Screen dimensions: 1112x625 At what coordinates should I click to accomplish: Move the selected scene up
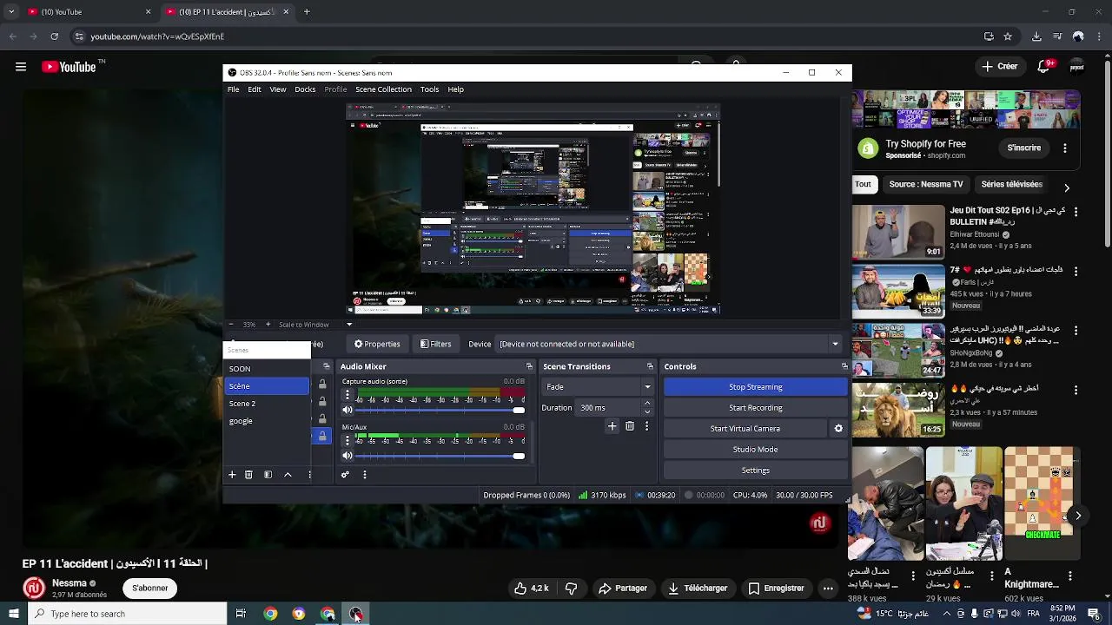(288, 475)
